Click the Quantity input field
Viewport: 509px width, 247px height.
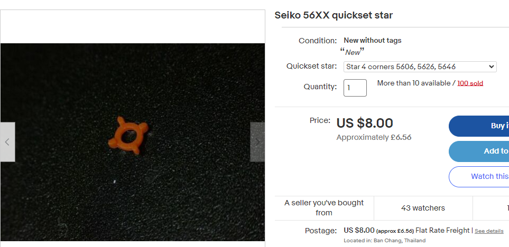coord(355,88)
